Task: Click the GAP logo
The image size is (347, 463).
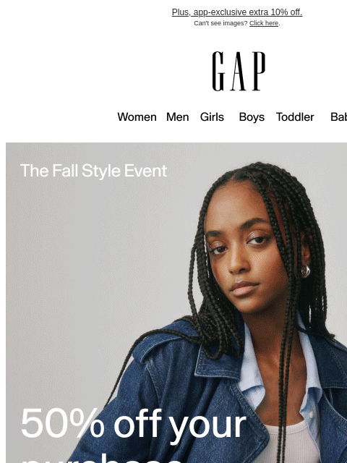Action: pyautogui.click(x=239, y=71)
